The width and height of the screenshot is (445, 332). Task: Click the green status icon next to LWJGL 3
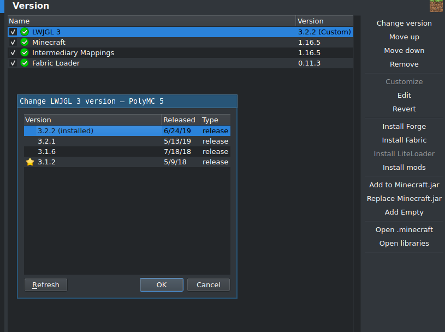coord(25,32)
